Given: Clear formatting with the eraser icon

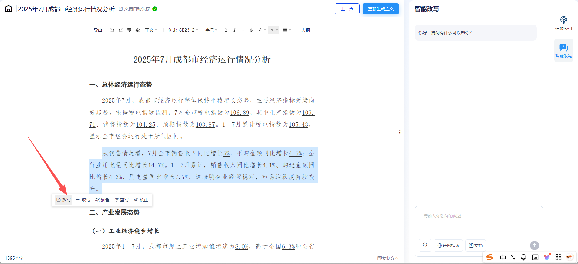Looking at the screenshot, I should [138, 30].
